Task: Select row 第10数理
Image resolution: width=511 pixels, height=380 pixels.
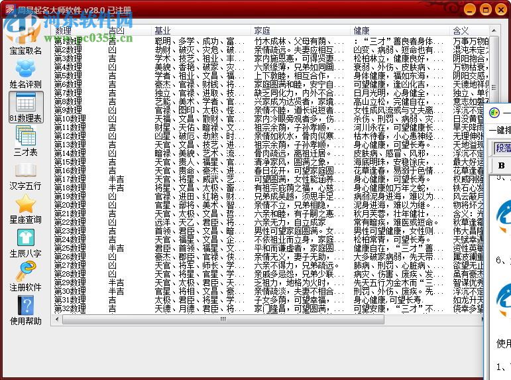Action: [x=268, y=119]
